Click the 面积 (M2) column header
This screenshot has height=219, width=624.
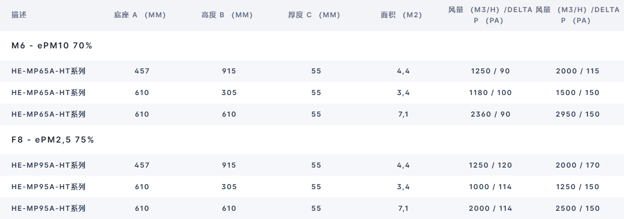point(401,15)
